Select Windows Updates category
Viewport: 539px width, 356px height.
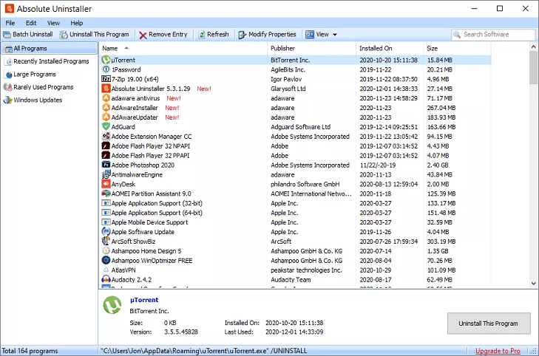point(38,100)
